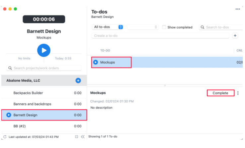Click the Complete button for Mockups
245x148 pixels.
click(220, 93)
